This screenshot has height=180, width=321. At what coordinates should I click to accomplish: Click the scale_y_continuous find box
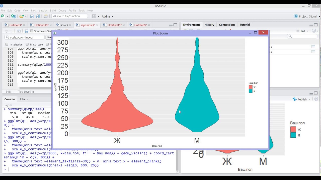tap(25, 37)
